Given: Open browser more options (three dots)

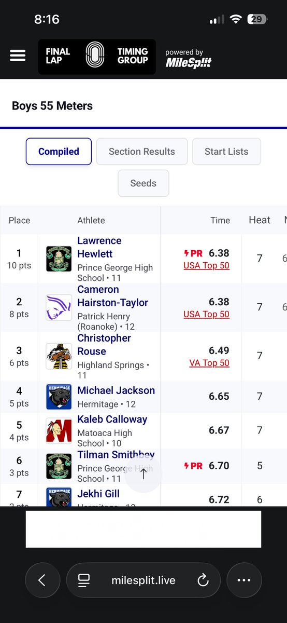Looking at the screenshot, I should point(244,580).
